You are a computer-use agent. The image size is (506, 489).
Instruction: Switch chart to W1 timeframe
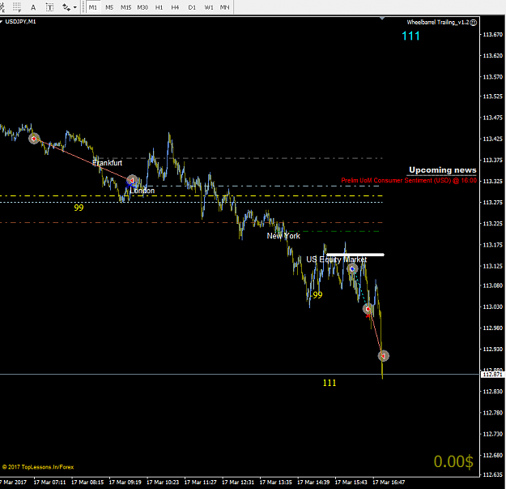pyautogui.click(x=208, y=7)
